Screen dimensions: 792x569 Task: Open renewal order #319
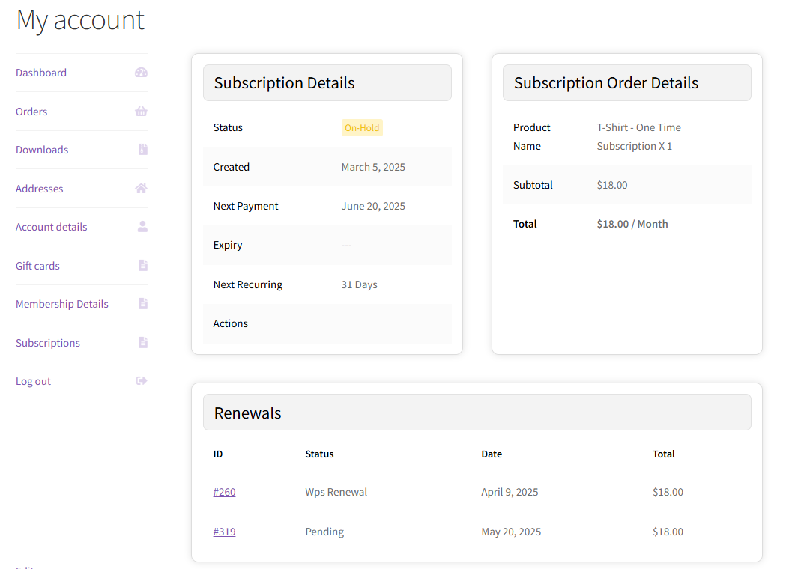[224, 532]
